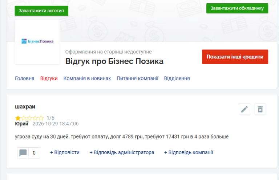Select the page title Відгук про Бізнес Позика

114,61
